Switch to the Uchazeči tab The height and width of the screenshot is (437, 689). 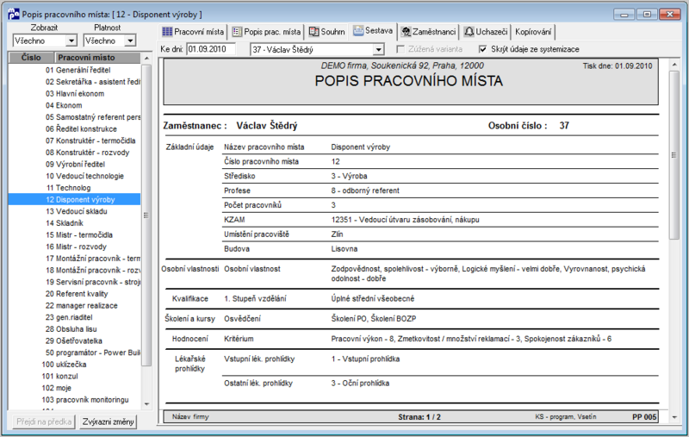(486, 32)
